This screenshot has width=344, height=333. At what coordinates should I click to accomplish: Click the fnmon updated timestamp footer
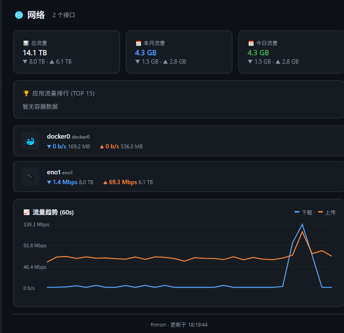click(179, 325)
